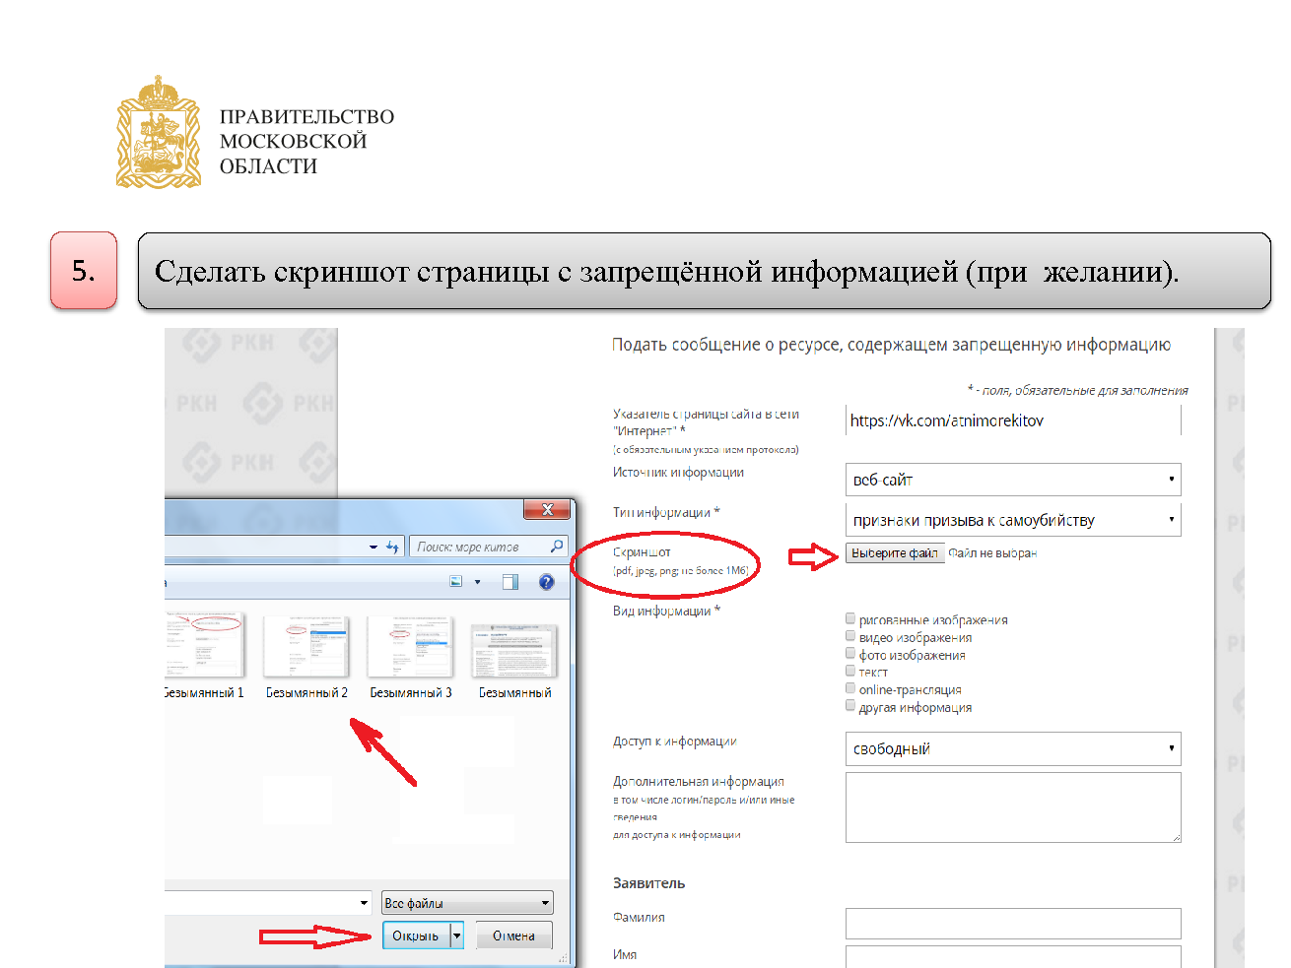Open the "Тип информации" dropdown
This screenshot has width=1291, height=968.
click(x=1013, y=520)
